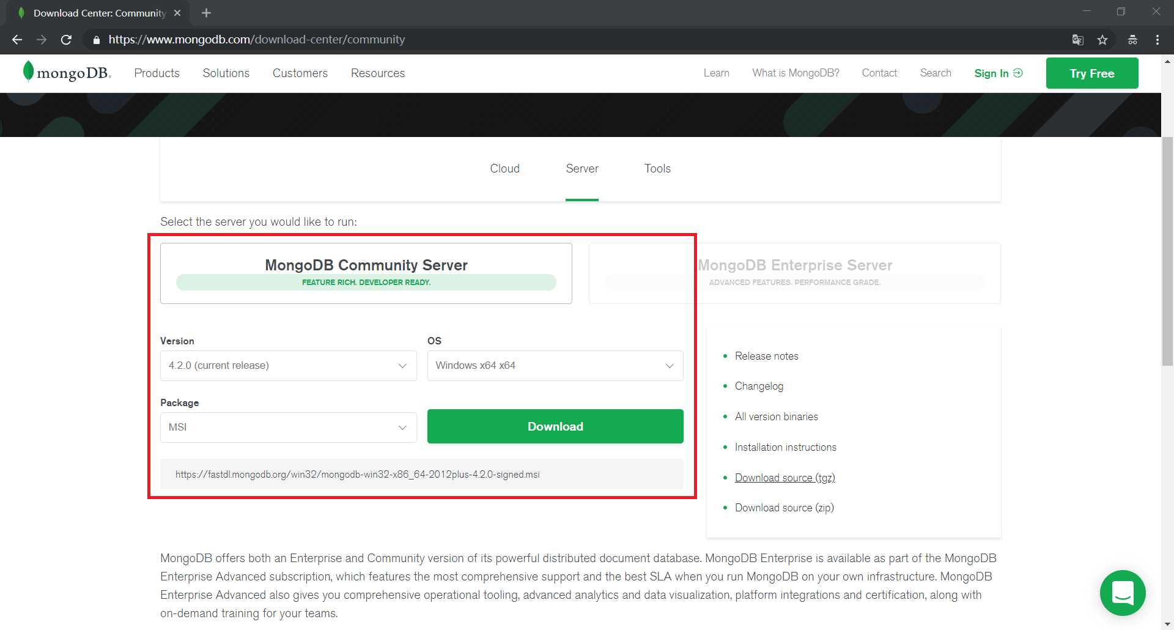Image resolution: width=1174 pixels, height=630 pixels.
Task: Open a new tab with the plus icon
Action: tap(206, 13)
